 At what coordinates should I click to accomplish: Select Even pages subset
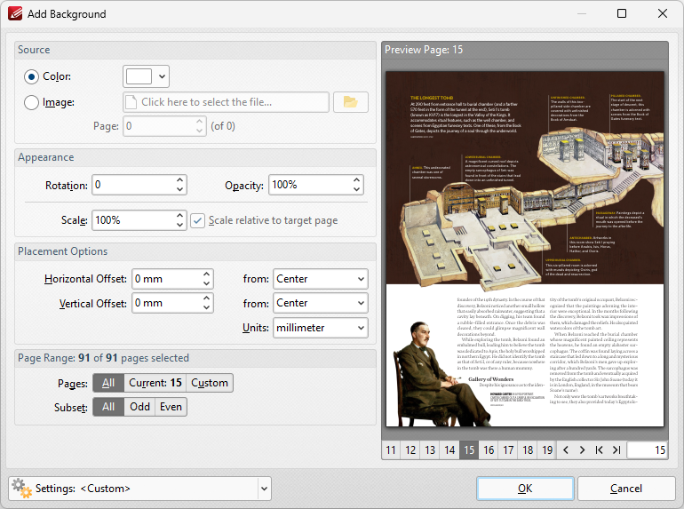click(x=171, y=407)
